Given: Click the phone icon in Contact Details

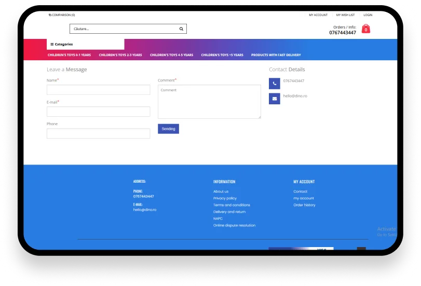Looking at the screenshot, I should (x=275, y=84).
